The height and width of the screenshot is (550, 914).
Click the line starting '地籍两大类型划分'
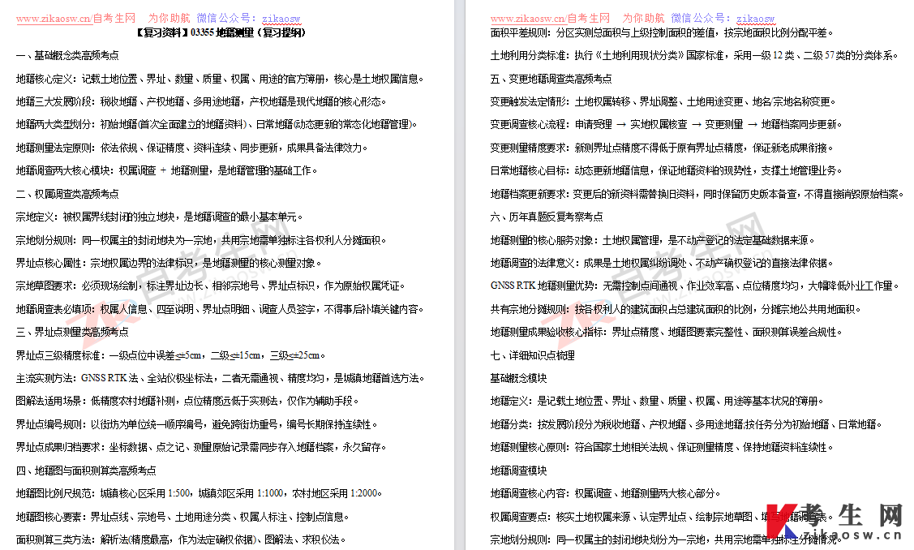coord(217,124)
